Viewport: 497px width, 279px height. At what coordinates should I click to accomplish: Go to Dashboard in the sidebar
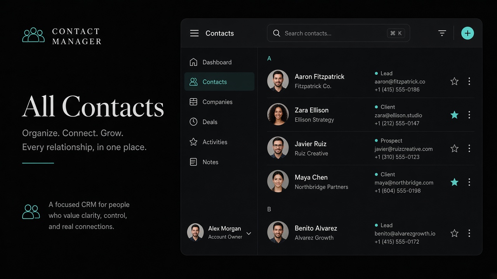point(219,62)
